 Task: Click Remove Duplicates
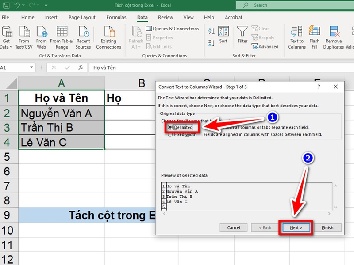tap(334, 37)
